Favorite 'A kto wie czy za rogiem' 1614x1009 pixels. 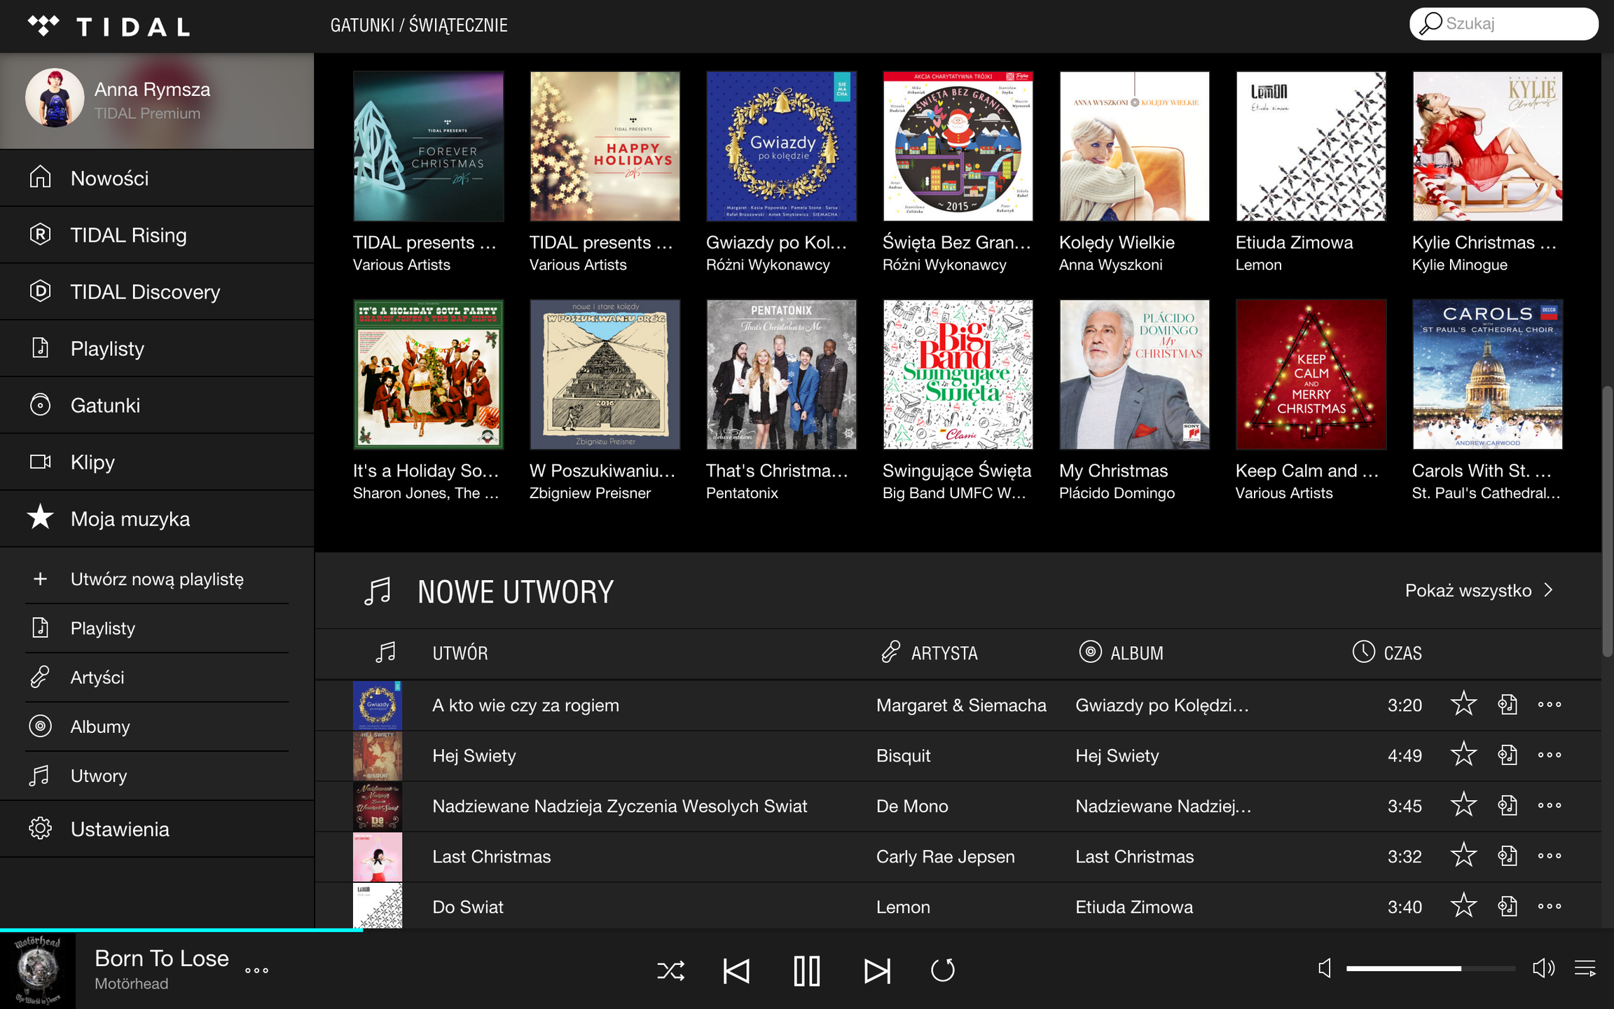click(x=1463, y=704)
